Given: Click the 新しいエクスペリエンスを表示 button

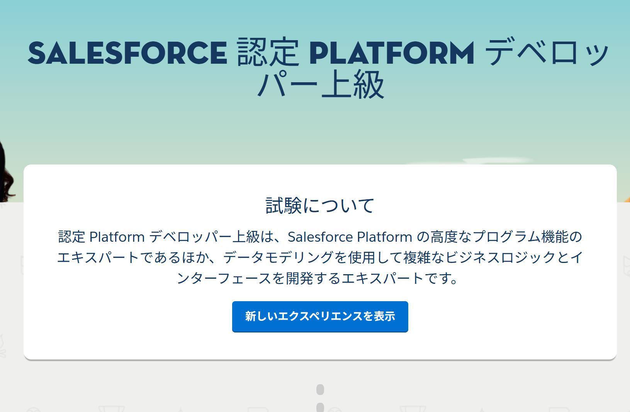Looking at the screenshot, I should 320,316.
